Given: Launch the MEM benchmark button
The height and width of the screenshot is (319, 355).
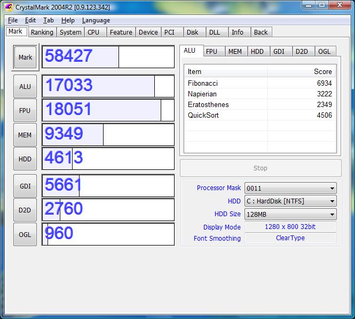Looking at the screenshot, I should coord(25,135).
